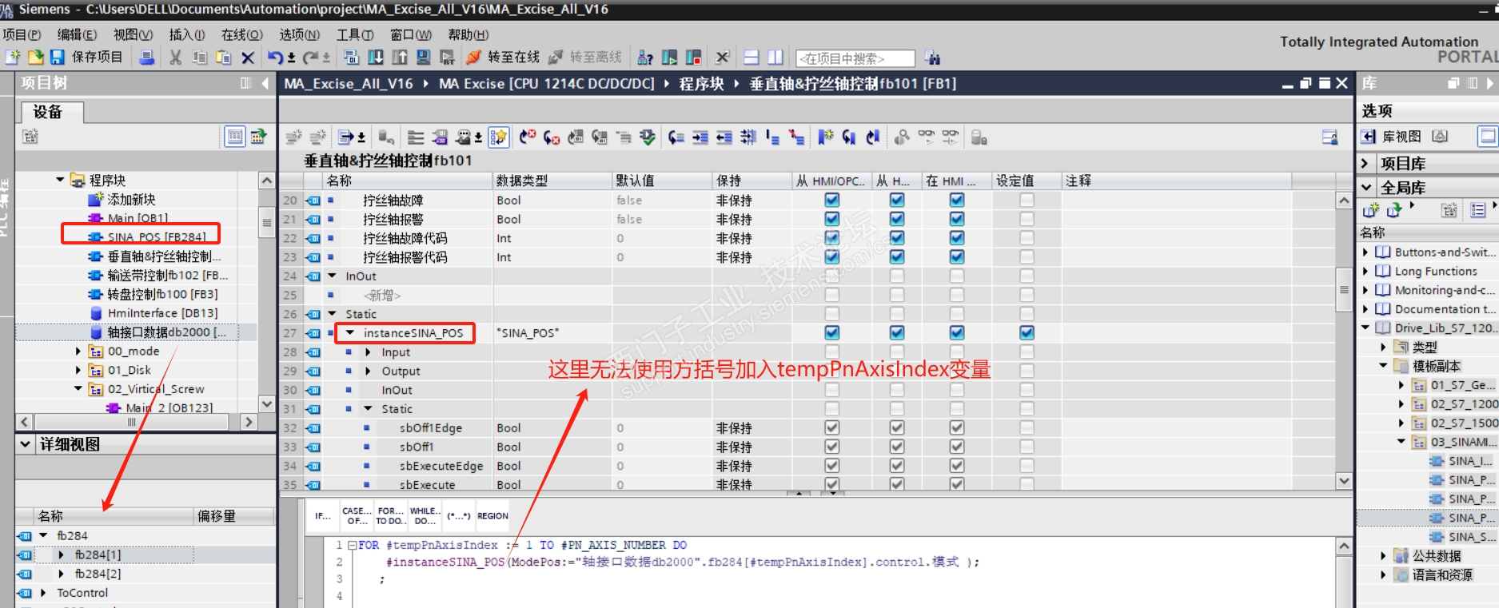Uncheck 设定值 checkbox for instanceSINA_POS row
This screenshot has height=608, width=1499.
coord(1027,333)
